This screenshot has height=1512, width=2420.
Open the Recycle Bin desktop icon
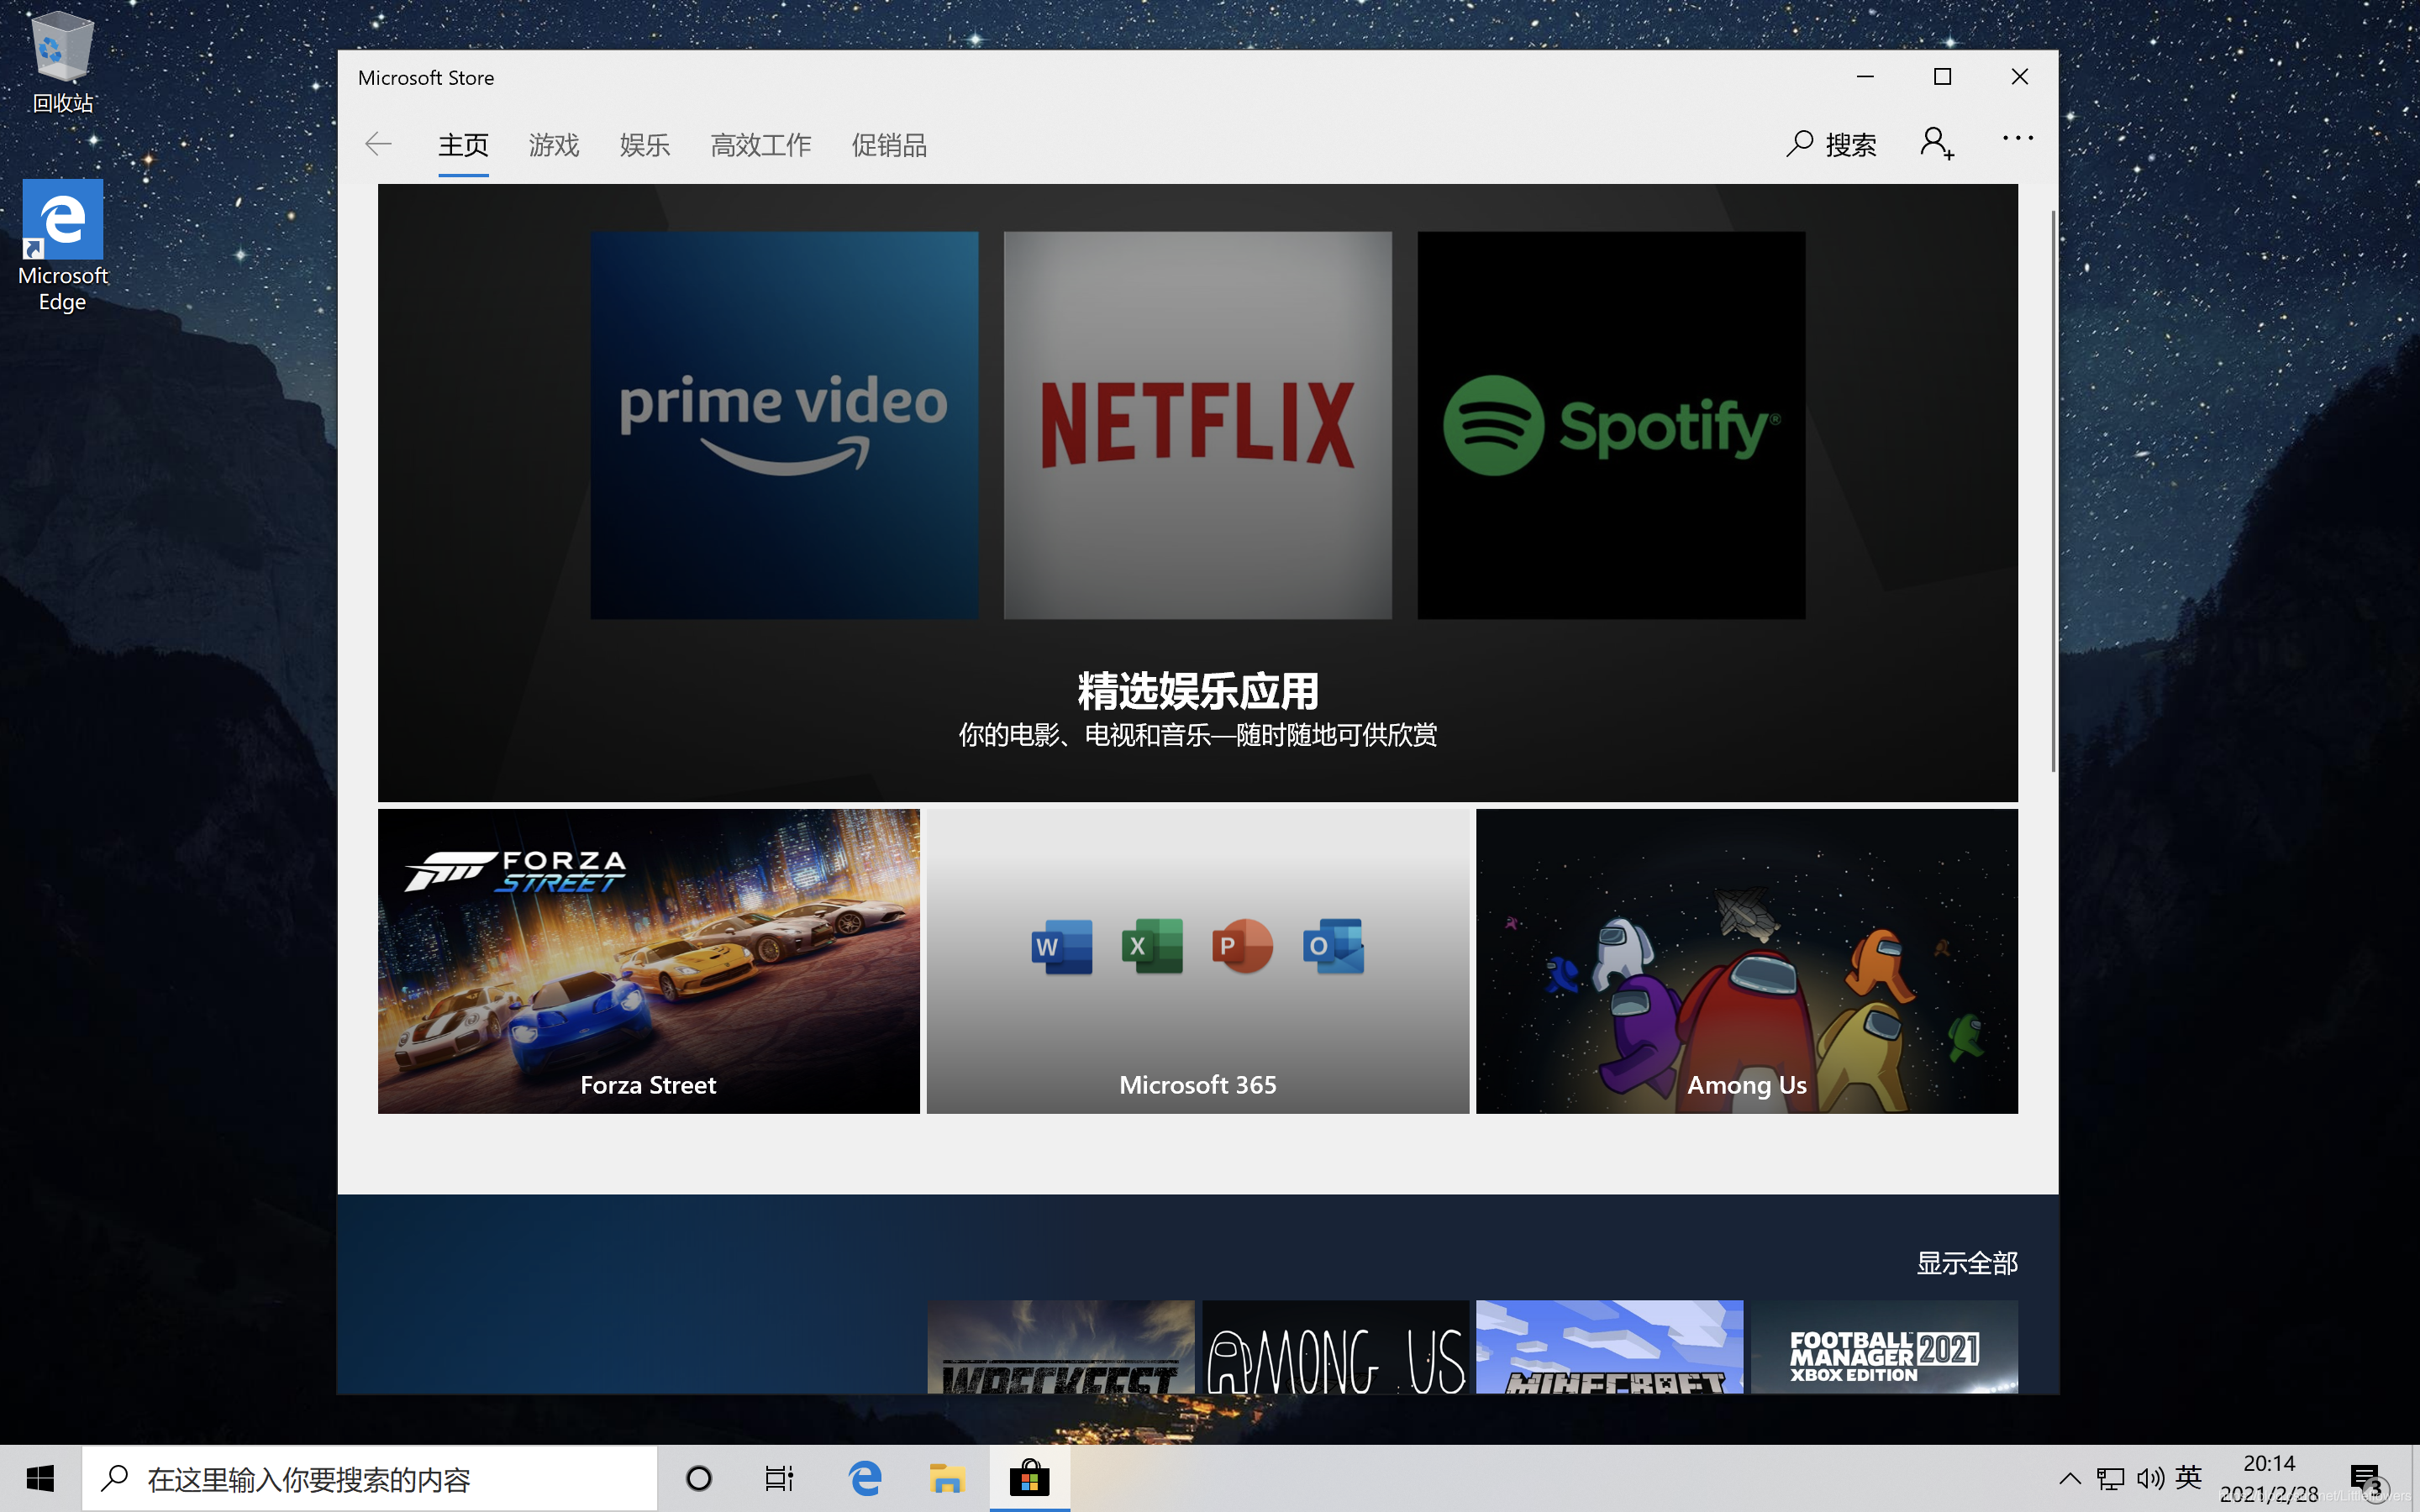pos(62,62)
